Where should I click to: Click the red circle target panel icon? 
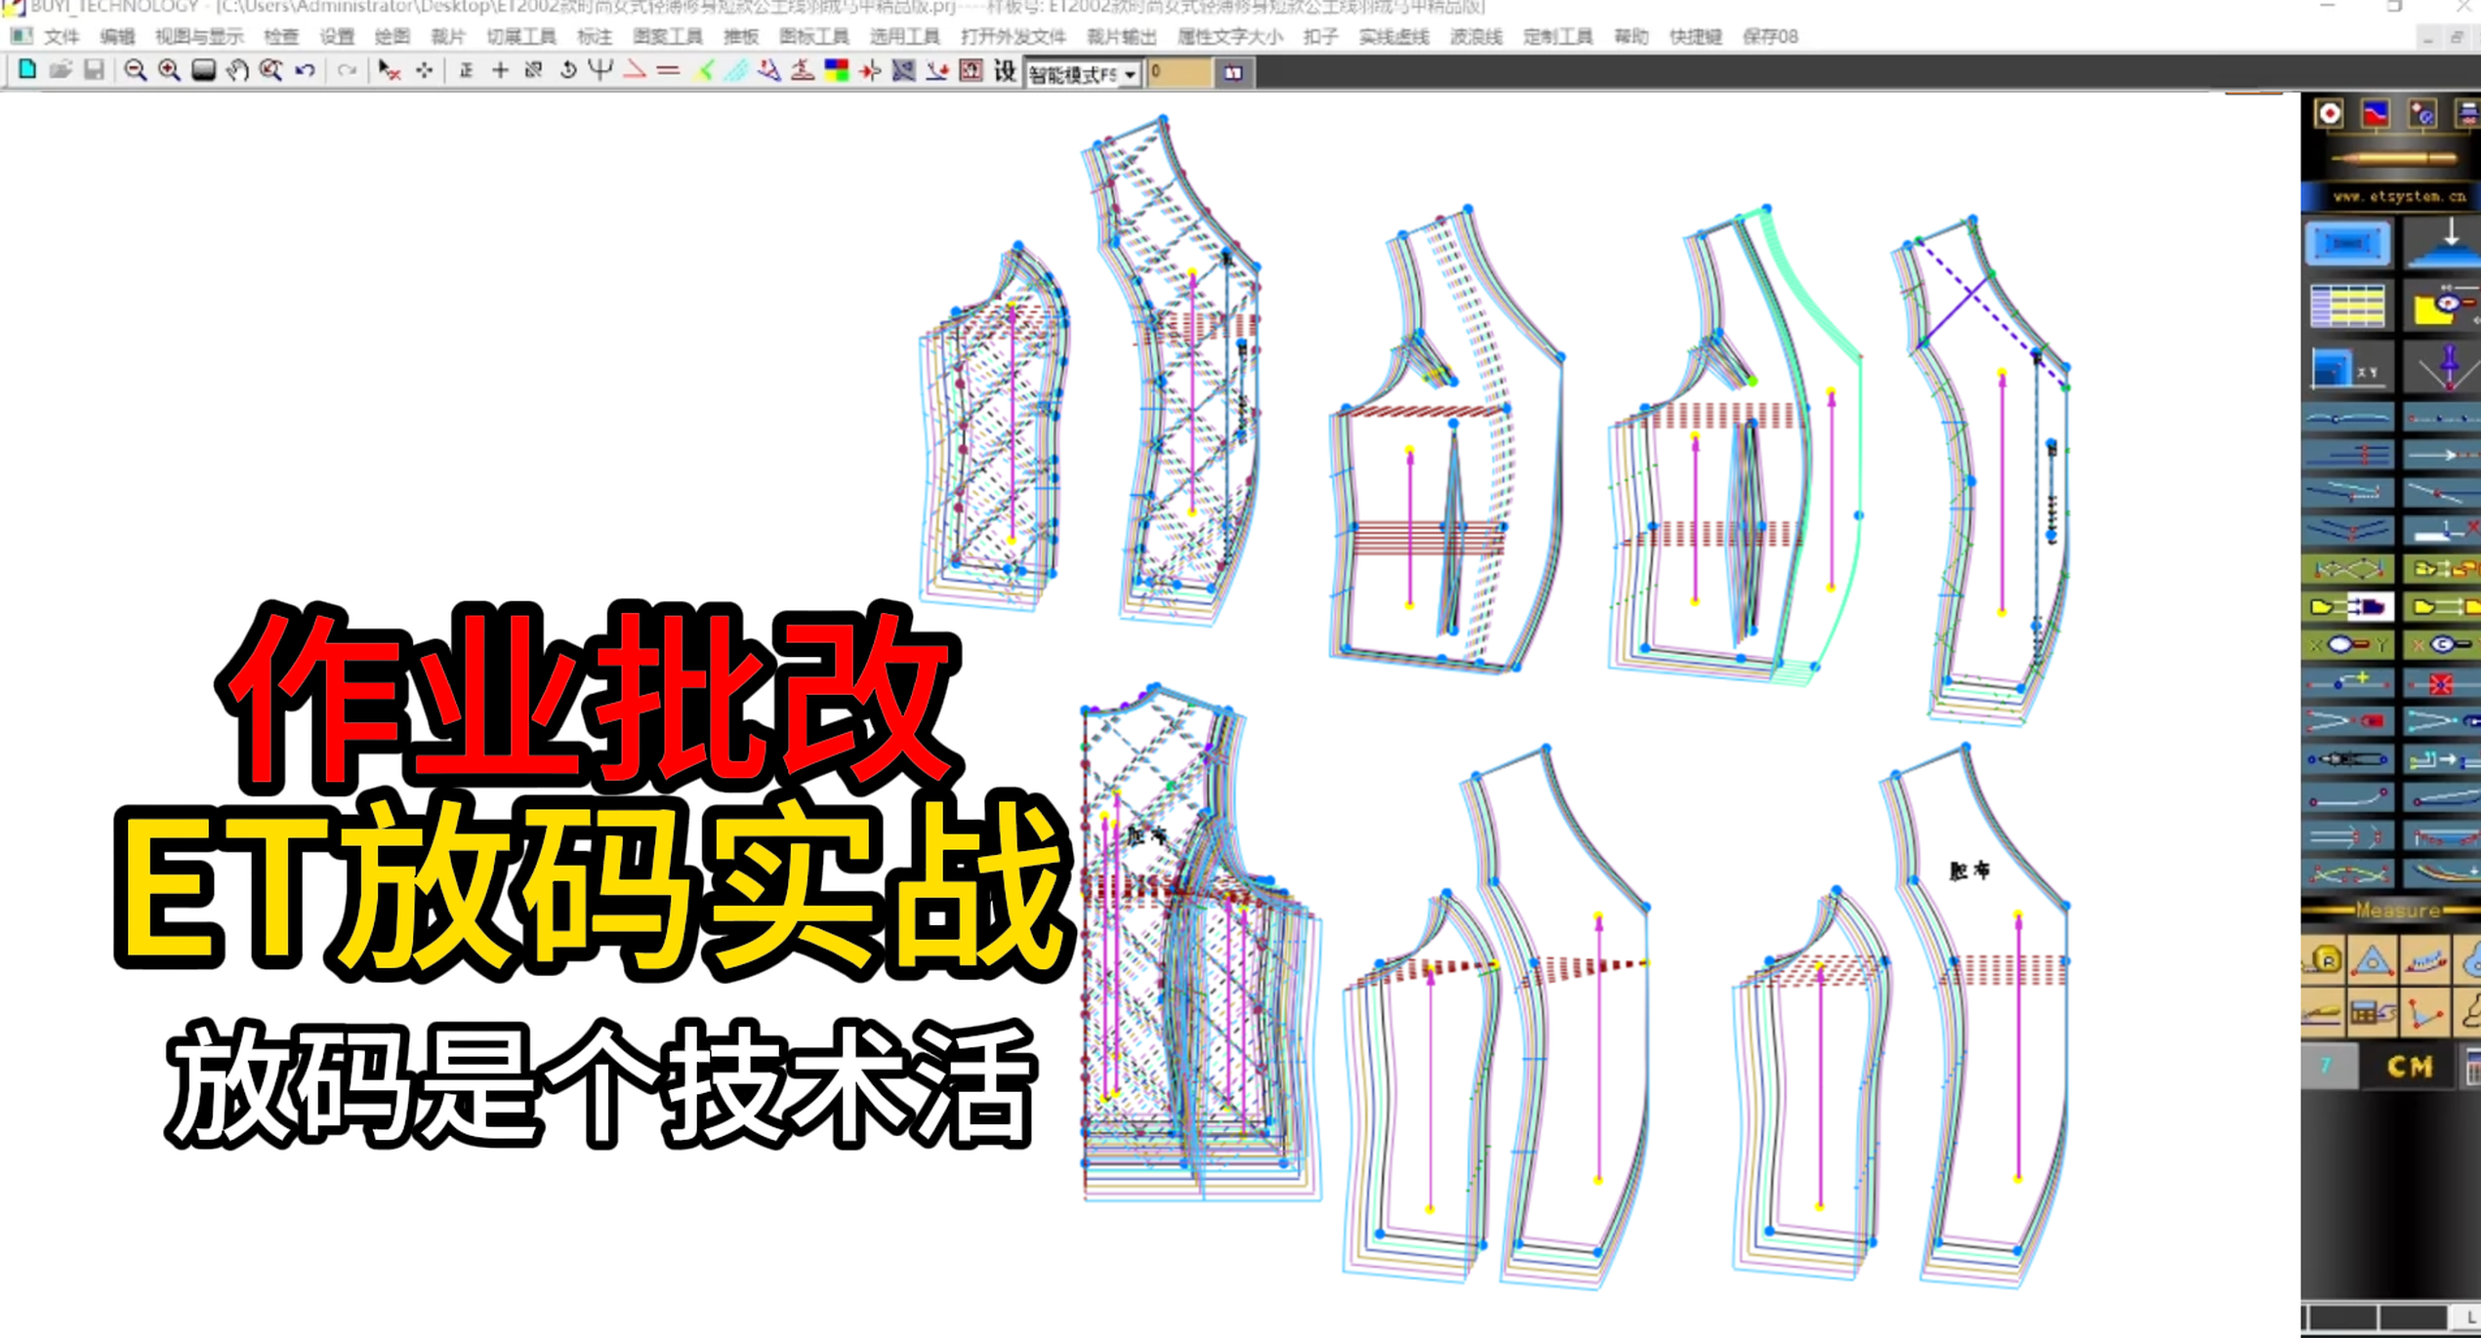(x=2330, y=114)
